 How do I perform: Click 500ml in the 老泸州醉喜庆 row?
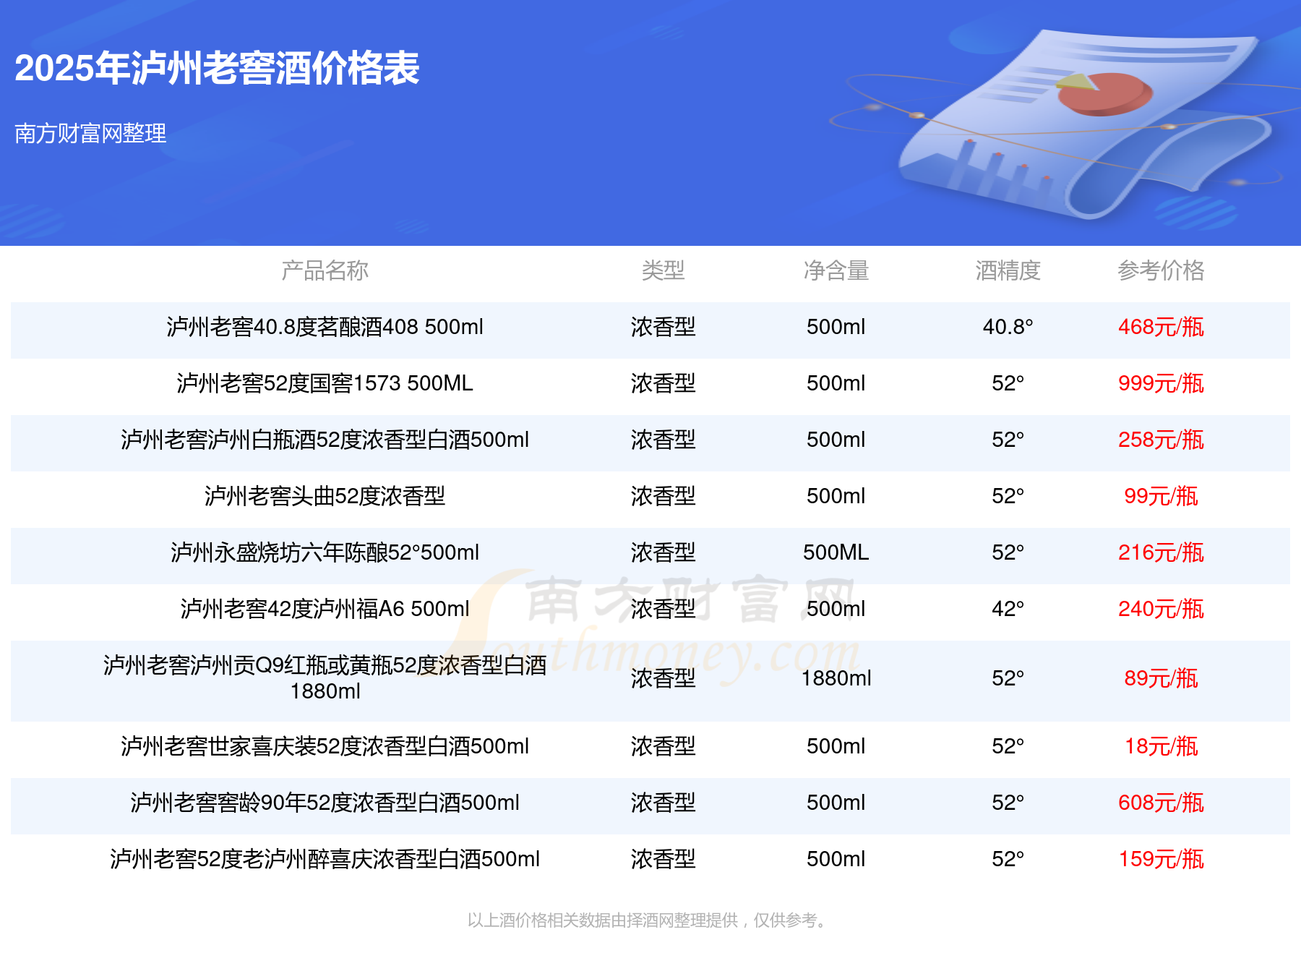point(836,859)
